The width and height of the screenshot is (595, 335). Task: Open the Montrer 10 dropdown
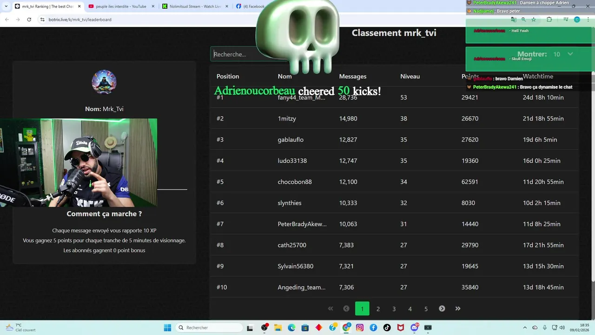563,54
